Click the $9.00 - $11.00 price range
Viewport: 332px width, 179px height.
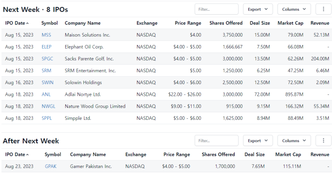pyautogui.click(x=186, y=106)
